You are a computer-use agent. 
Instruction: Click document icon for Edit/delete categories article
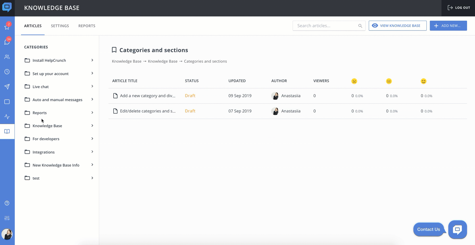(x=115, y=111)
